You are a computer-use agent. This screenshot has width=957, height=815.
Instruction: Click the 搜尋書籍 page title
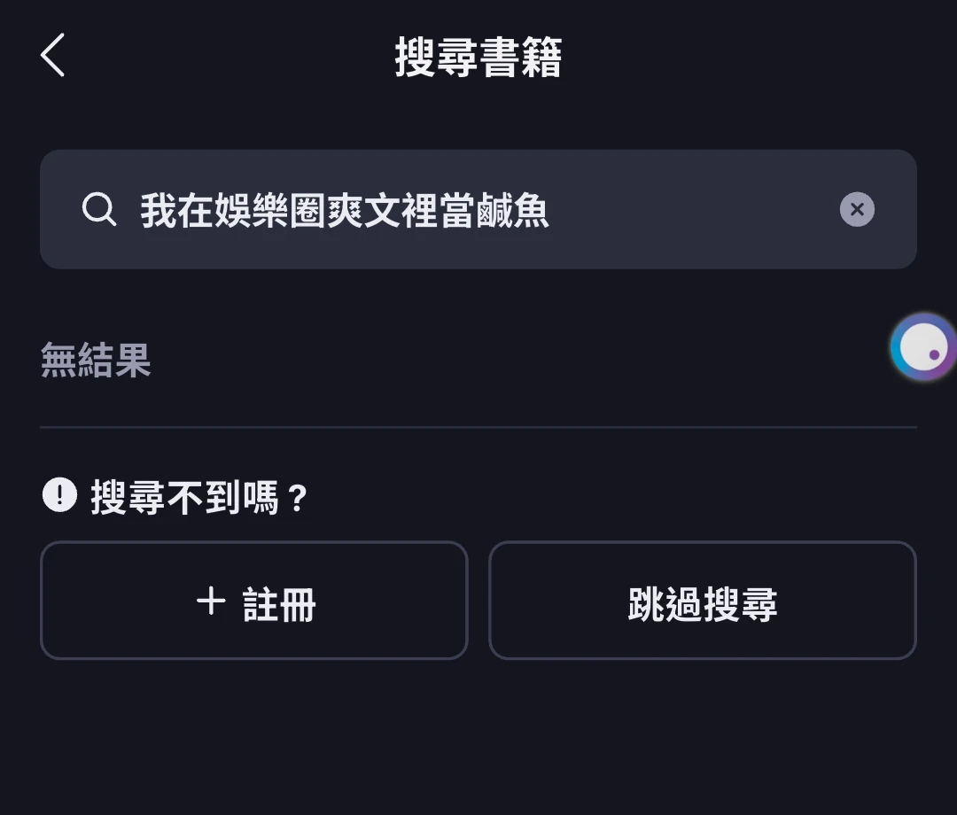coord(478,58)
